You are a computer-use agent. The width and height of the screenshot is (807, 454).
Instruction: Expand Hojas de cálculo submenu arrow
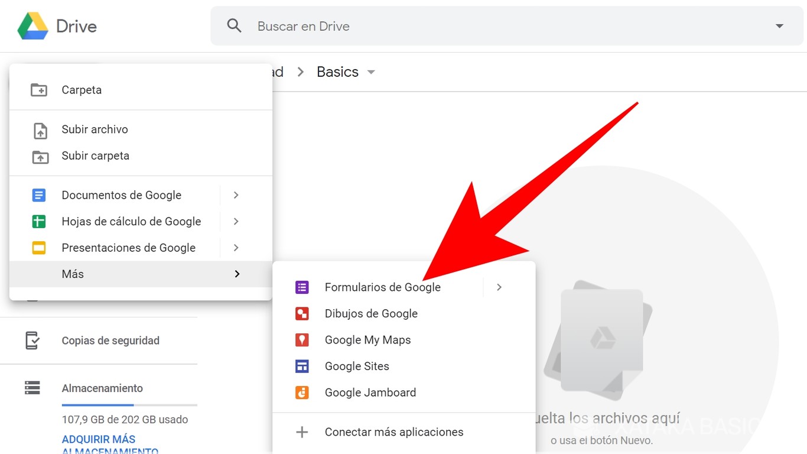tap(236, 222)
